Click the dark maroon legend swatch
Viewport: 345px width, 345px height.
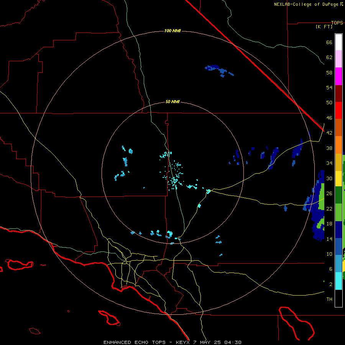[338, 93]
